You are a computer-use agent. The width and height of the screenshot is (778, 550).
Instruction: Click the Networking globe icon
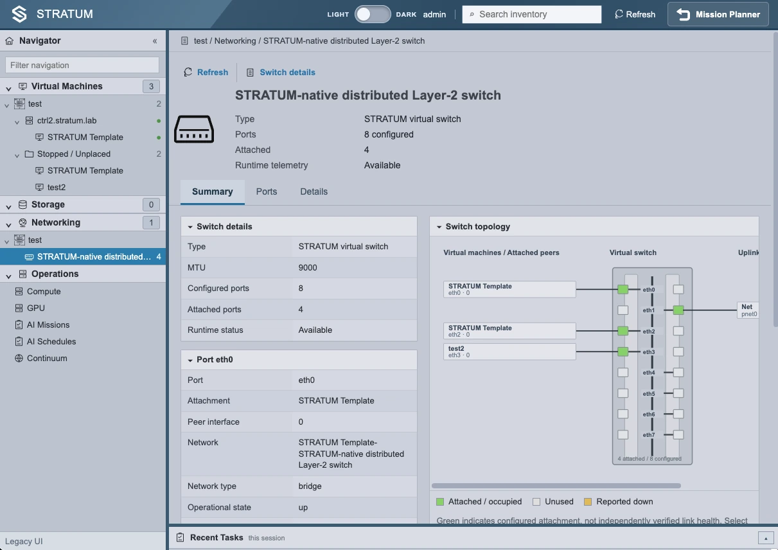23,222
